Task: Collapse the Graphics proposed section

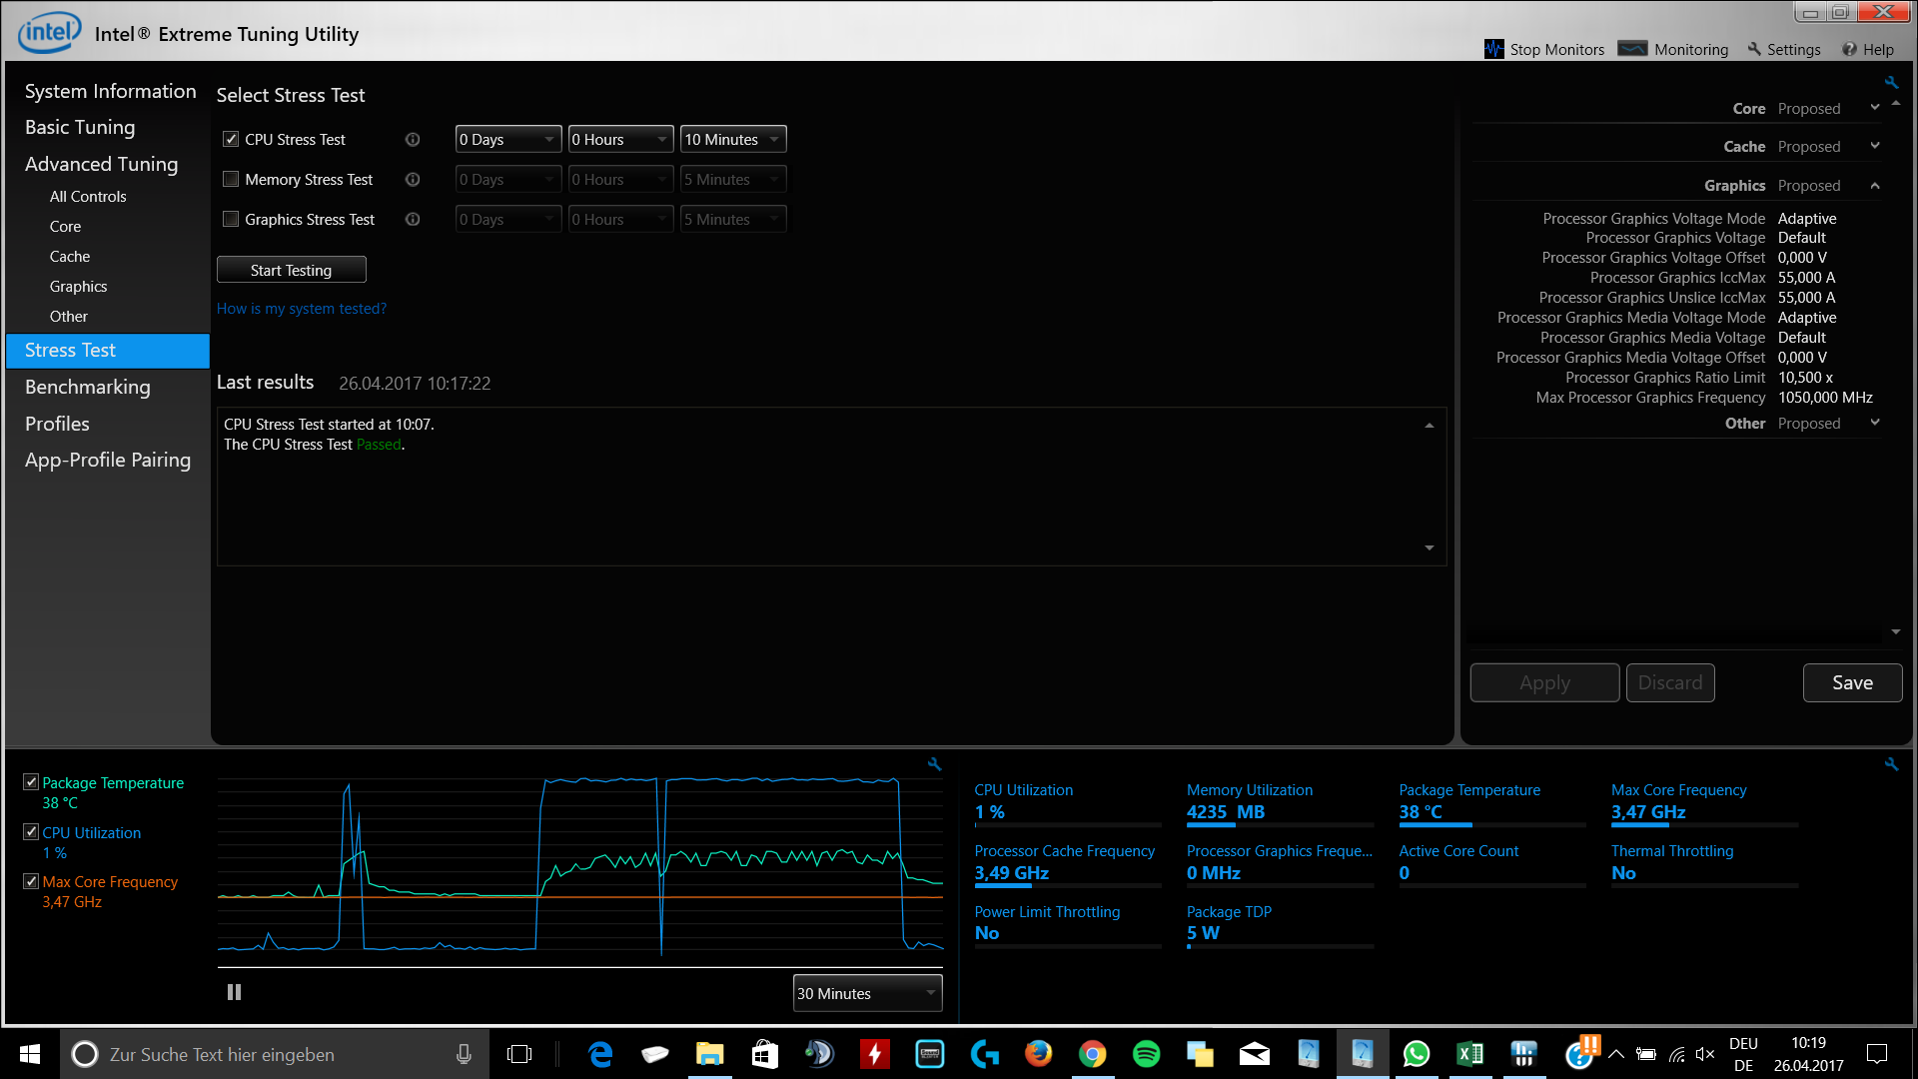Action: (x=1875, y=186)
